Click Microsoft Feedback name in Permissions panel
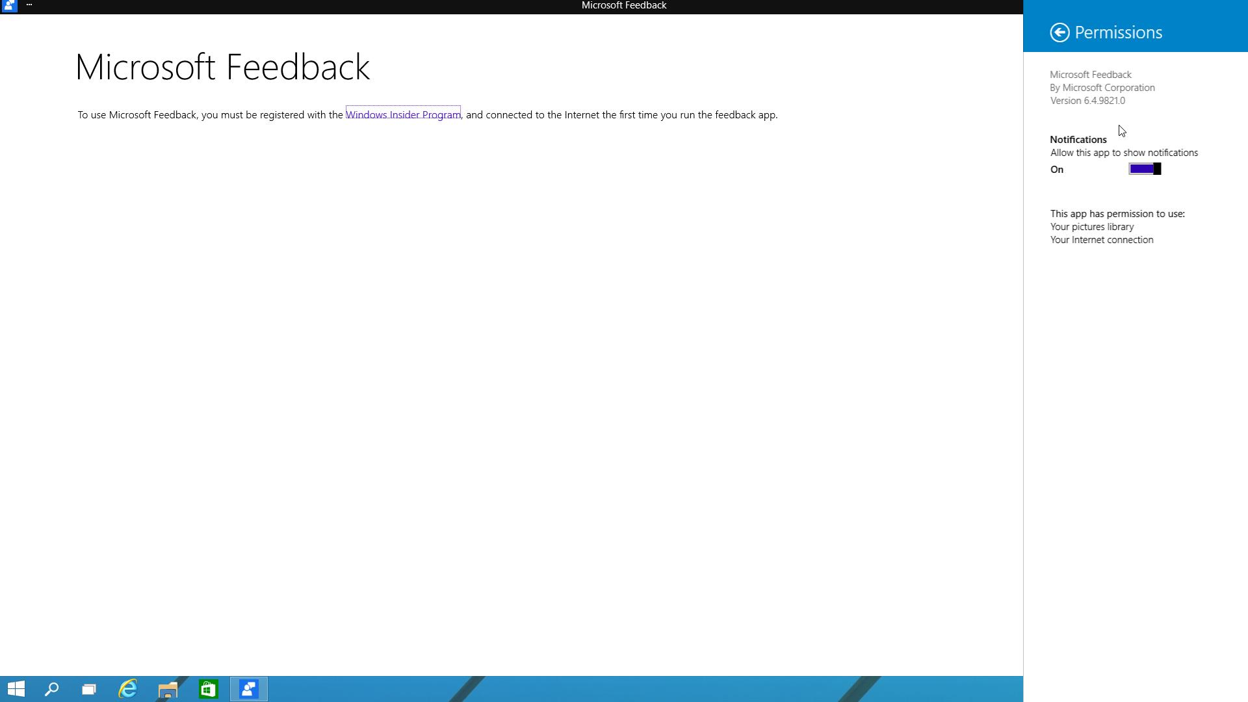The width and height of the screenshot is (1248, 702). coord(1091,75)
